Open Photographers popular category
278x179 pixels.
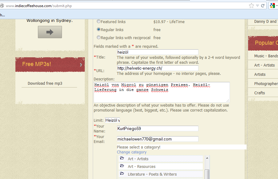266,84
